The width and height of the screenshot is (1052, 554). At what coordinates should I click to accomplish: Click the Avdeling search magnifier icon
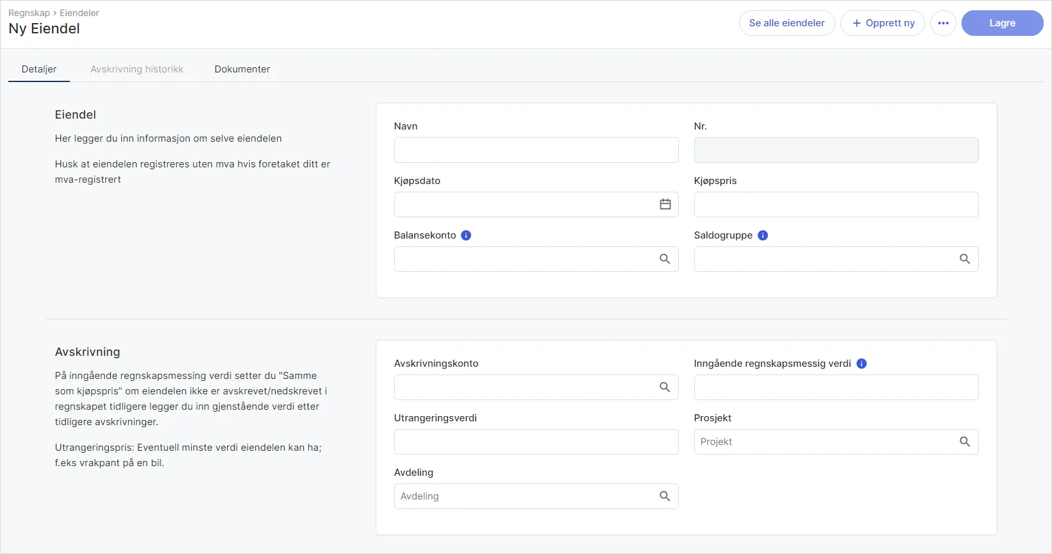pos(665,496)
